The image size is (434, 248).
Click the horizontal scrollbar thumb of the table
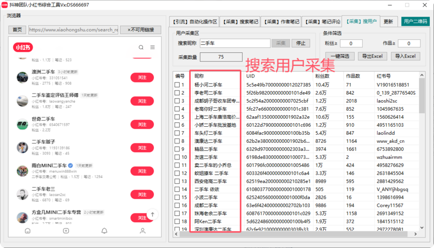(x=293, y=234)
